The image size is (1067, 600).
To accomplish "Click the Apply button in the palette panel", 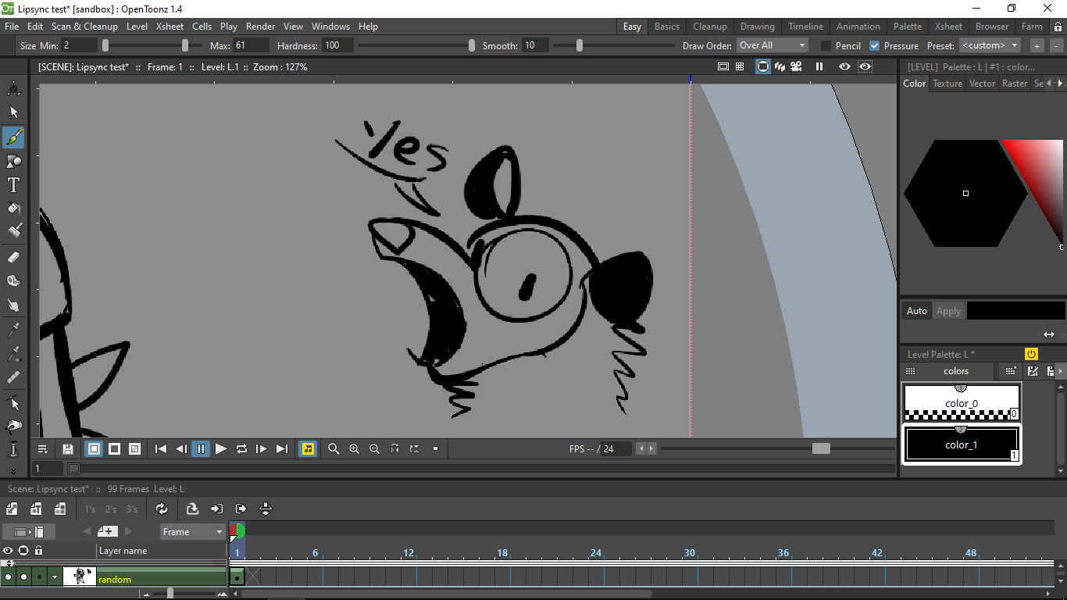I will (x=948, y=310).
